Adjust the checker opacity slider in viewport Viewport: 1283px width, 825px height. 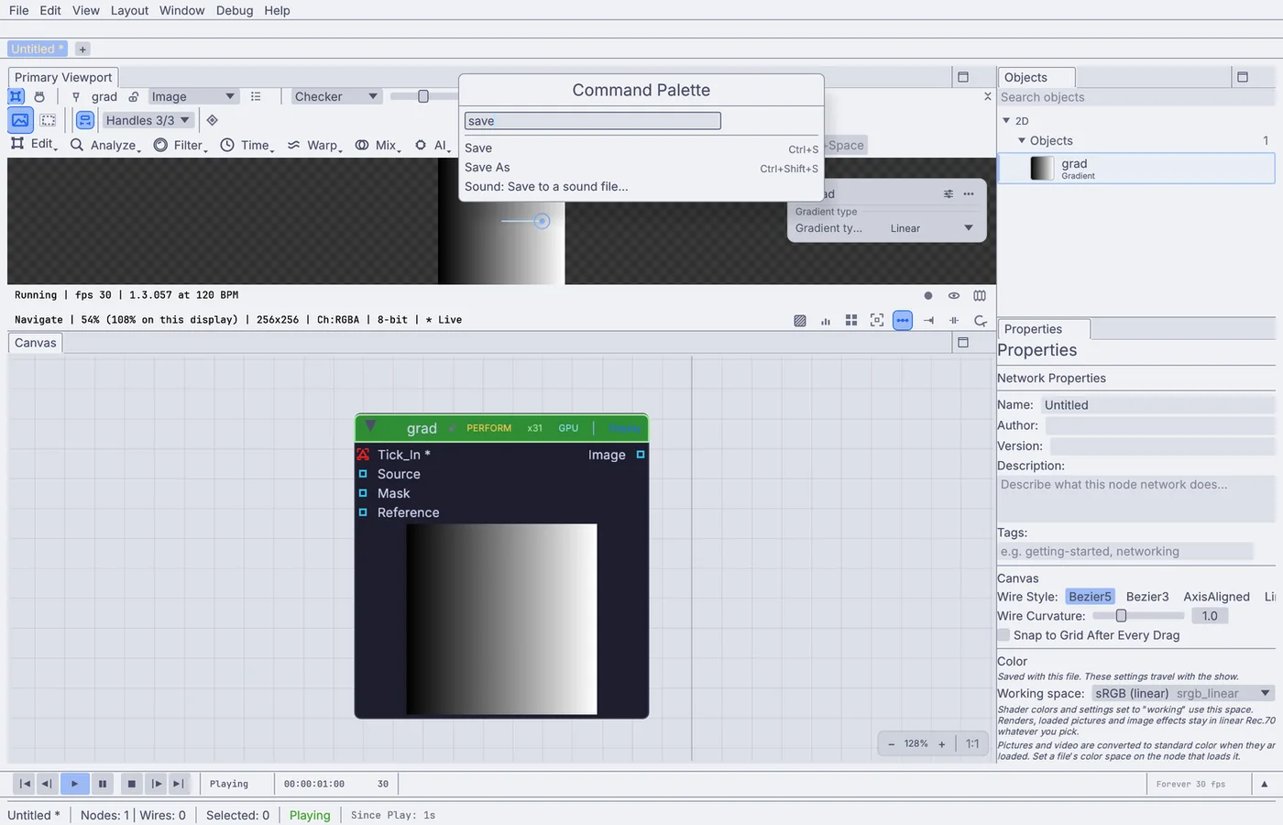click(424, 96)
